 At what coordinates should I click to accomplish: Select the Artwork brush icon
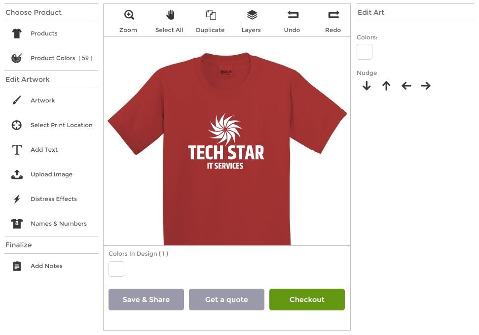tap(16, 100)
